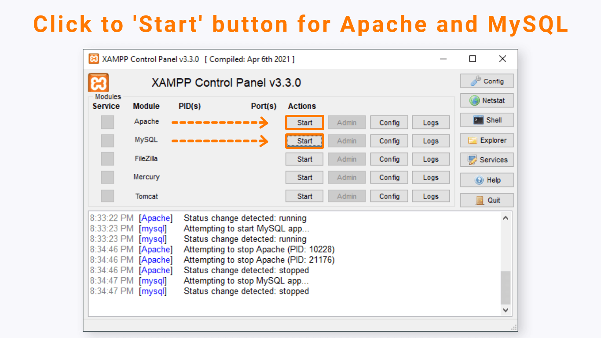
Task: View Logs for Apache
Action: pos(431,123)
